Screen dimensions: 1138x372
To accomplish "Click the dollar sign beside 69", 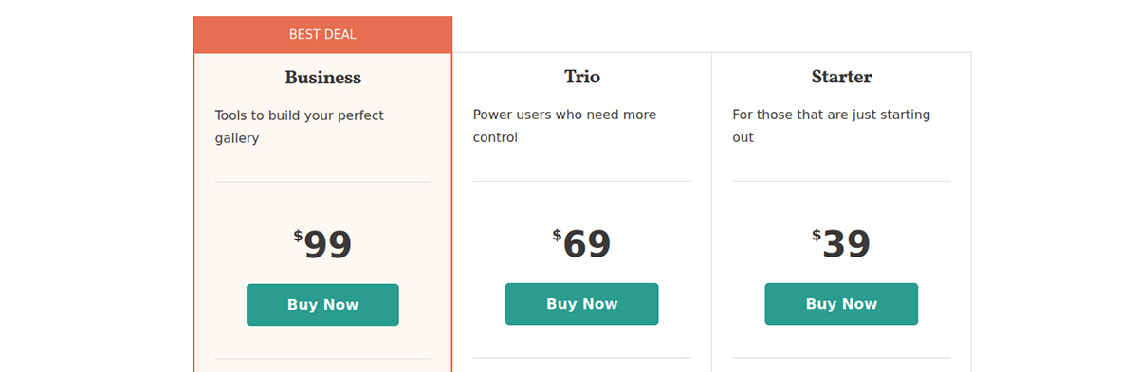I will pyautogui.click(x=557, y=236).
